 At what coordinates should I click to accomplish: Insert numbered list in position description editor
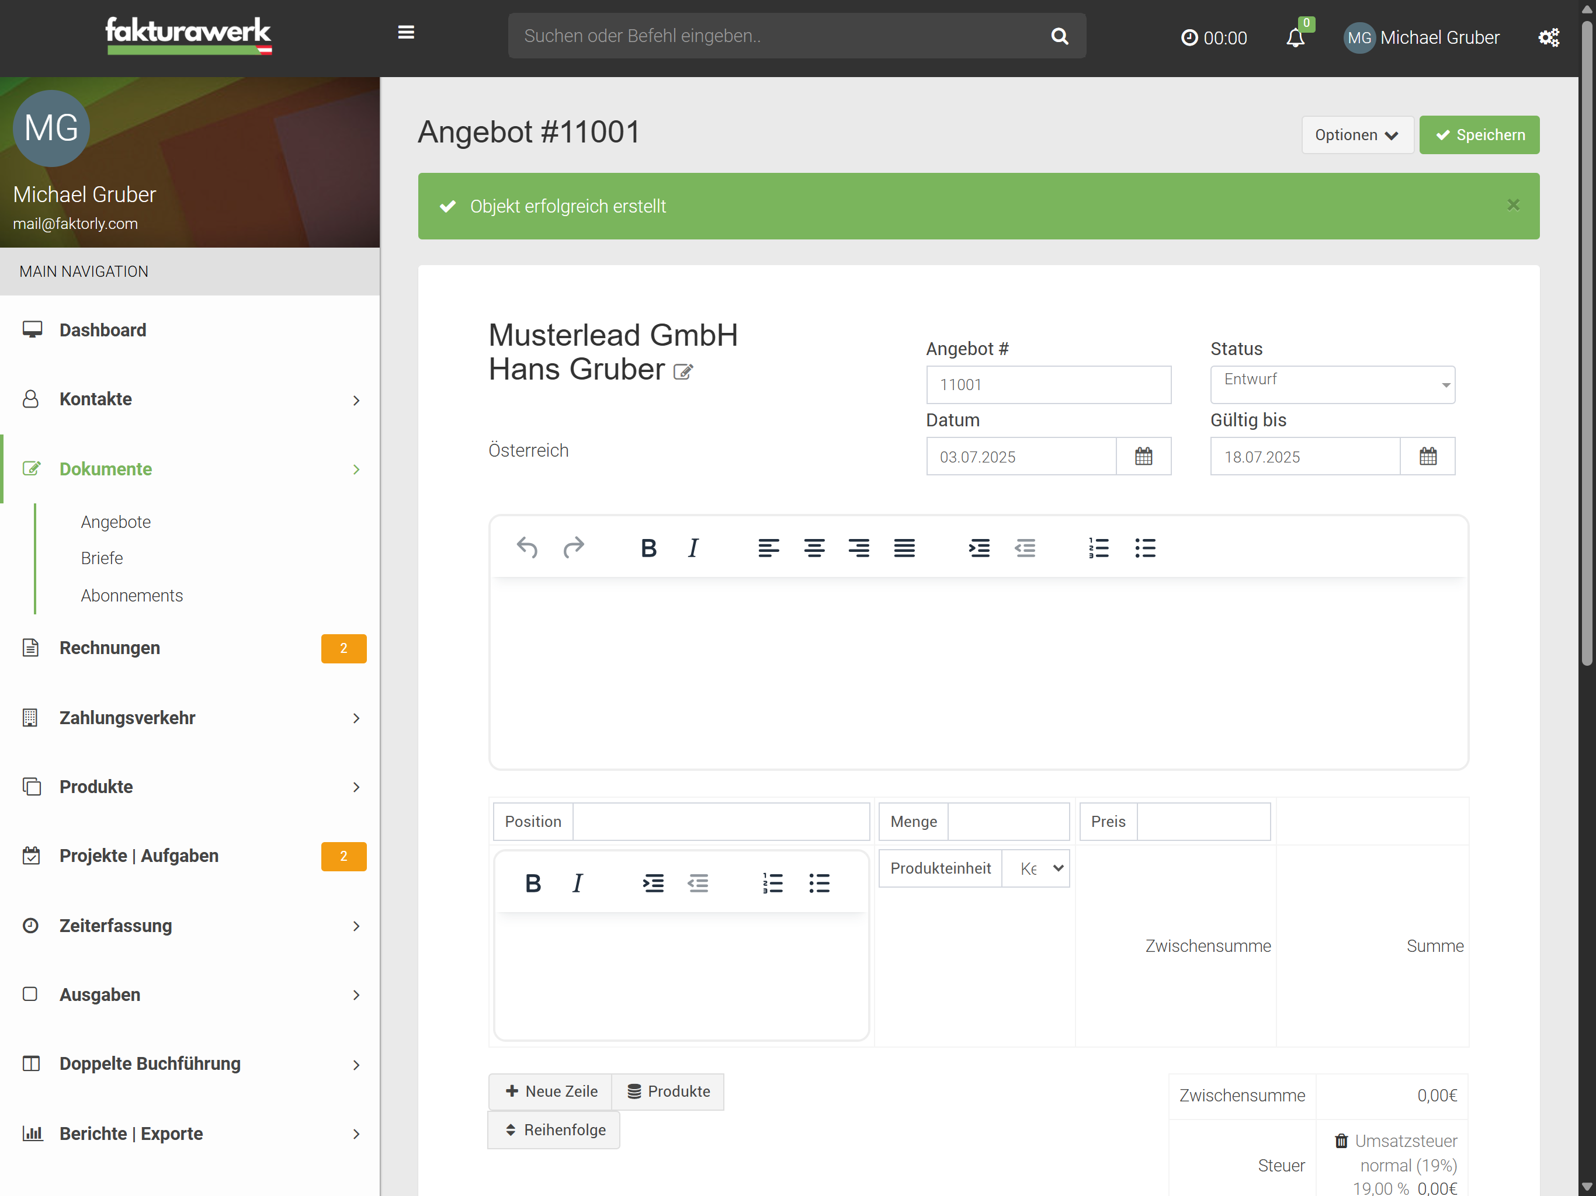(x=773, y=884)
